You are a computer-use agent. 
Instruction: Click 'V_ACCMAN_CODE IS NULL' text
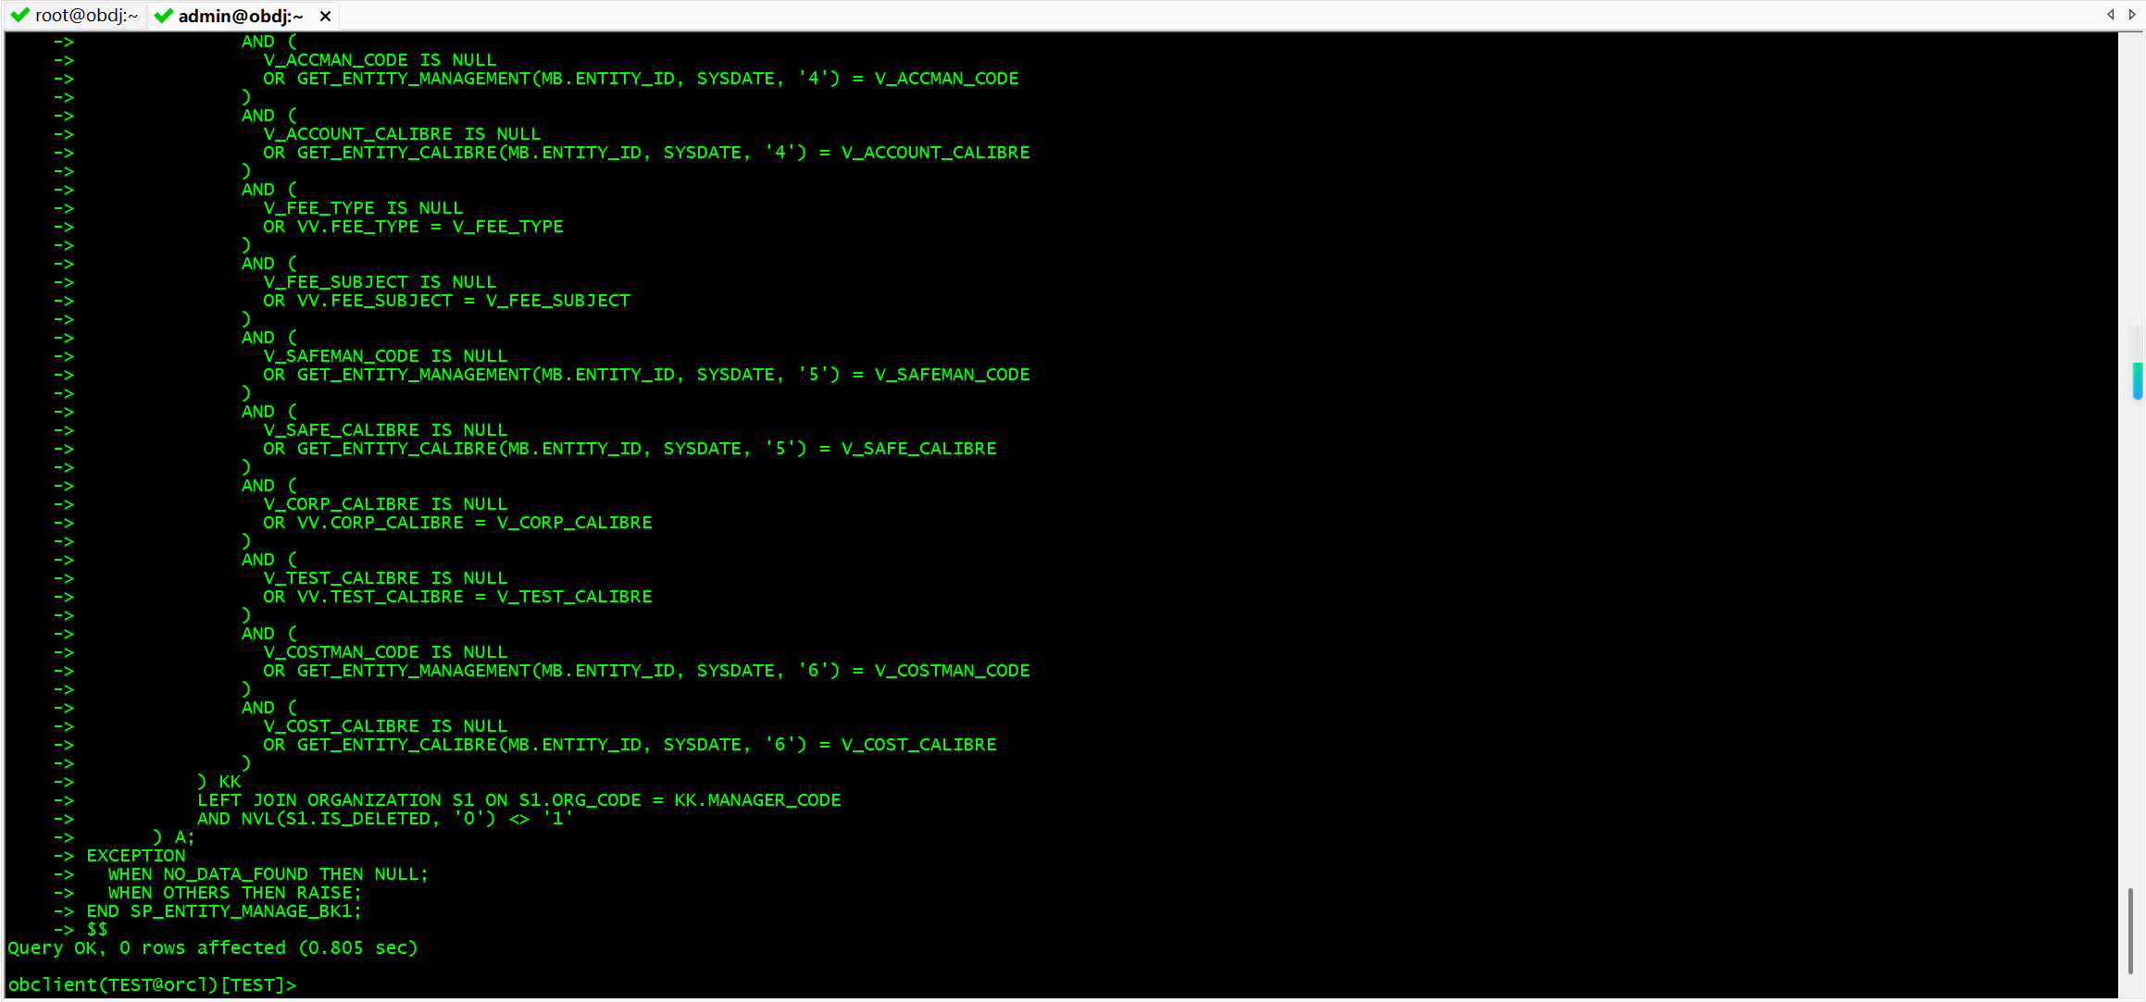click(380, 60)
